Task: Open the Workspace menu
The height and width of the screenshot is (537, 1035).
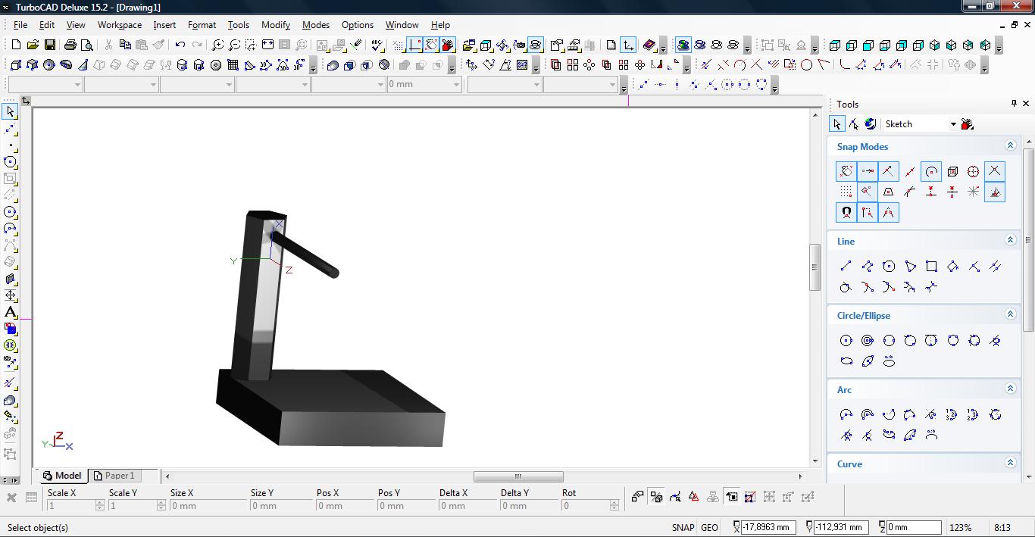Action: coord(119,25)
